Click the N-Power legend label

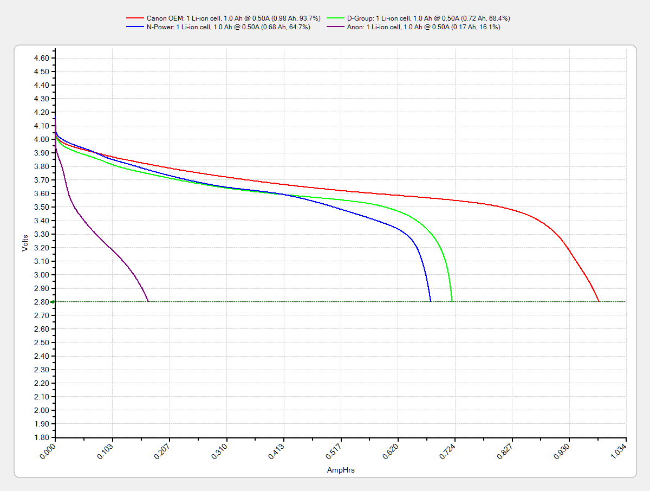[x=228, y=27]
